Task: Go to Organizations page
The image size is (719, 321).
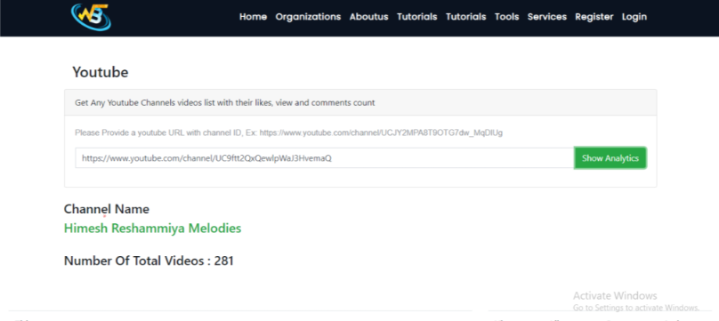Action: tap(308, 17)
